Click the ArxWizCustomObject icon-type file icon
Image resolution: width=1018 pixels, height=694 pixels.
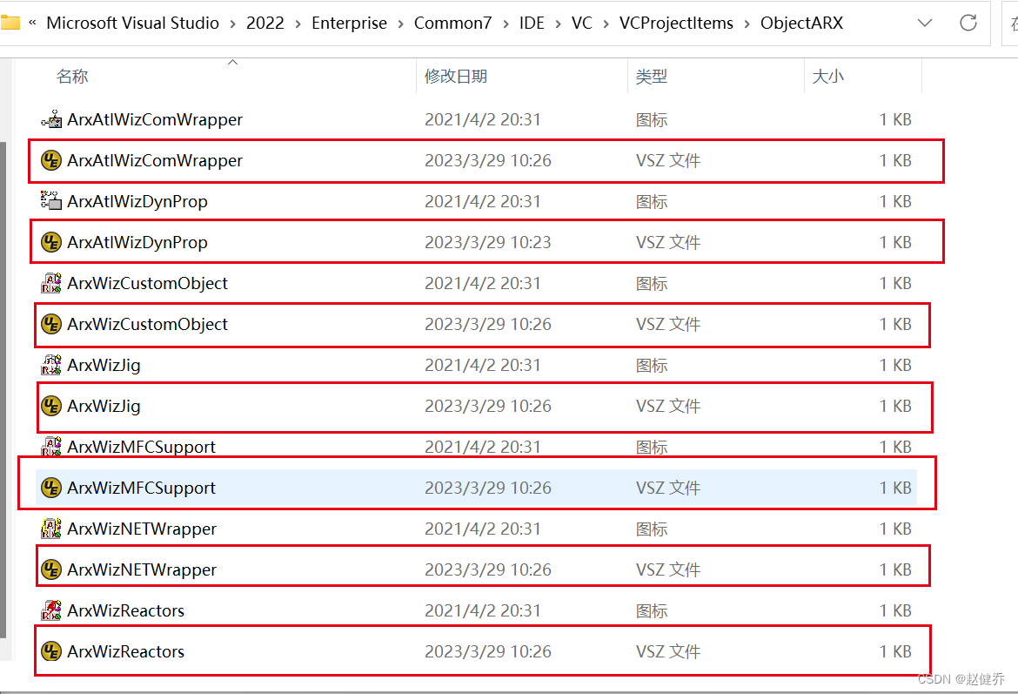click(51, 283)
